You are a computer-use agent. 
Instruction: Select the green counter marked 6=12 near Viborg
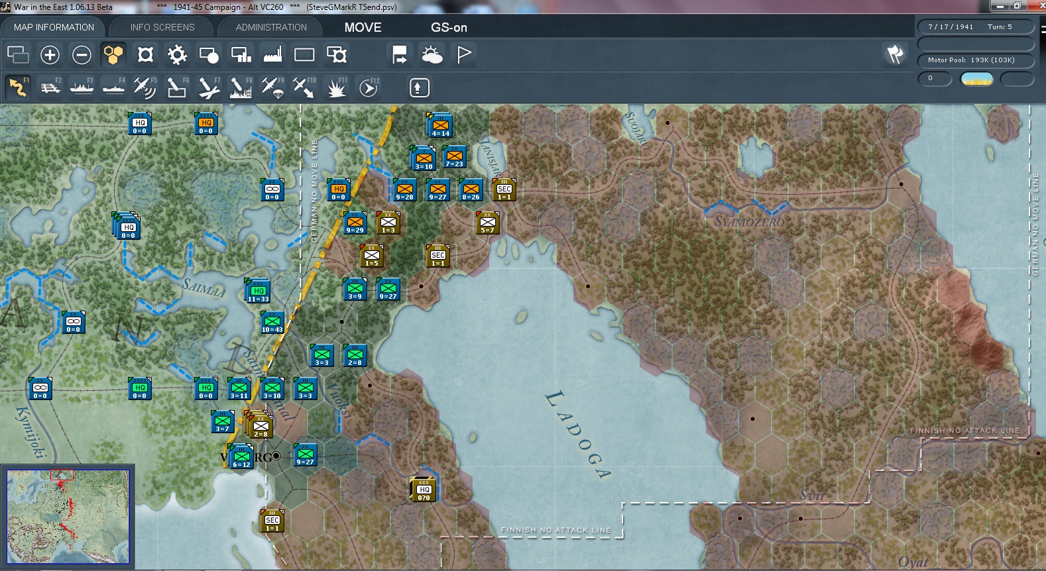point(241,457)
